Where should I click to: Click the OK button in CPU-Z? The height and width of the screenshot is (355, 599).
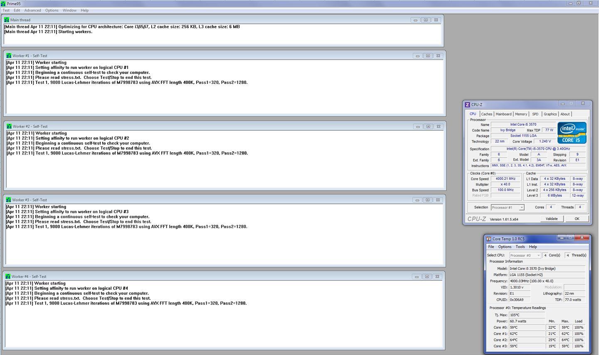577,219
